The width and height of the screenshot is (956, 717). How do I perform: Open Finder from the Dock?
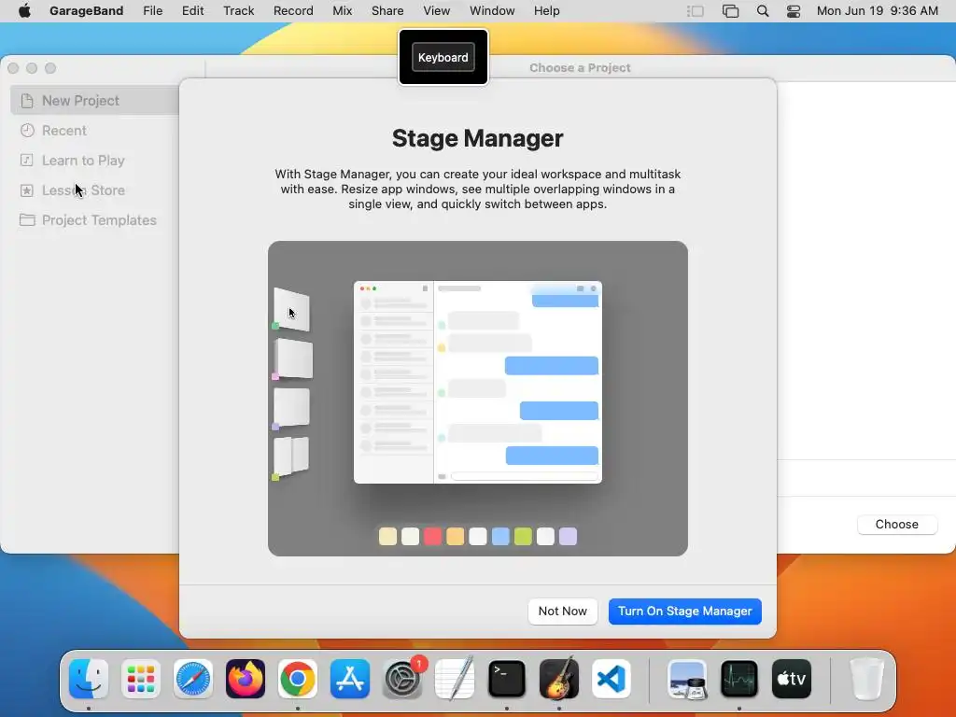point(89,679)
